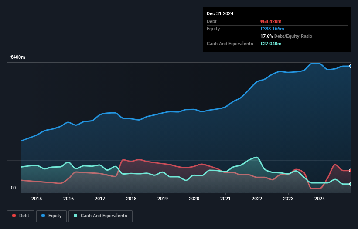The width and height of the screenshot is (358, 229).
Task: Click the 2019 x-axis year label
Action: coord(163,199)
